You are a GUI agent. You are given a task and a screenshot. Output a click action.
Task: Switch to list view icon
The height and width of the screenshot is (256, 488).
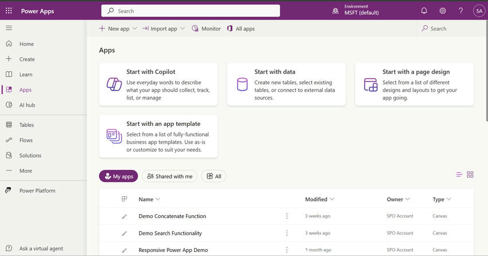pos(459,174)
